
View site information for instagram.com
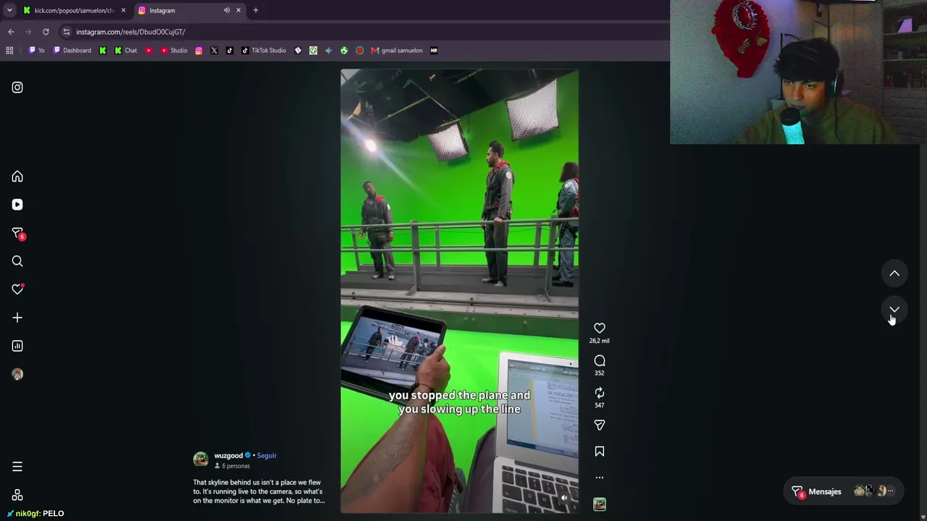coord(67,32)
